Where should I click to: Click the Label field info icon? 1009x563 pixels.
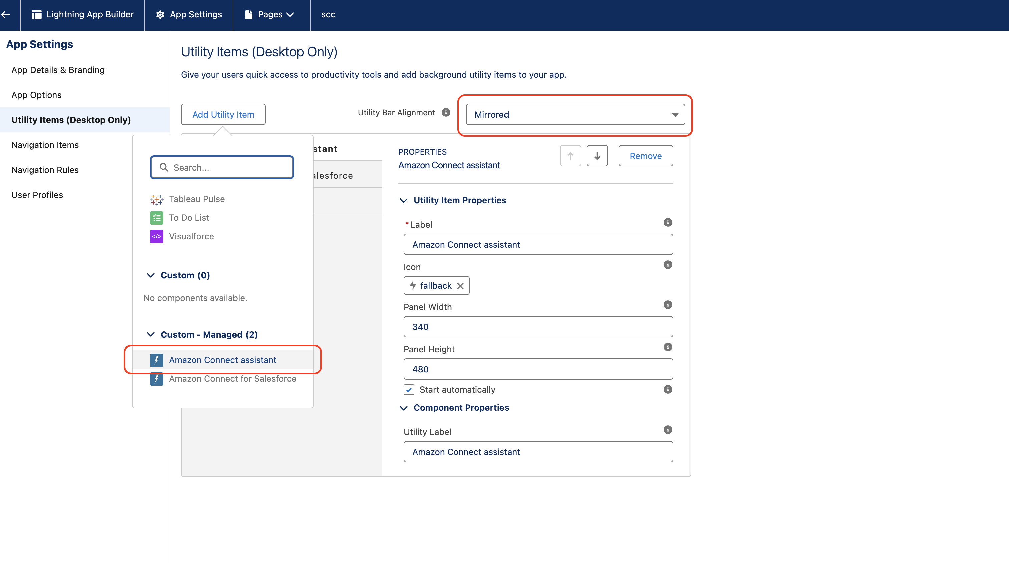[667, 223]
